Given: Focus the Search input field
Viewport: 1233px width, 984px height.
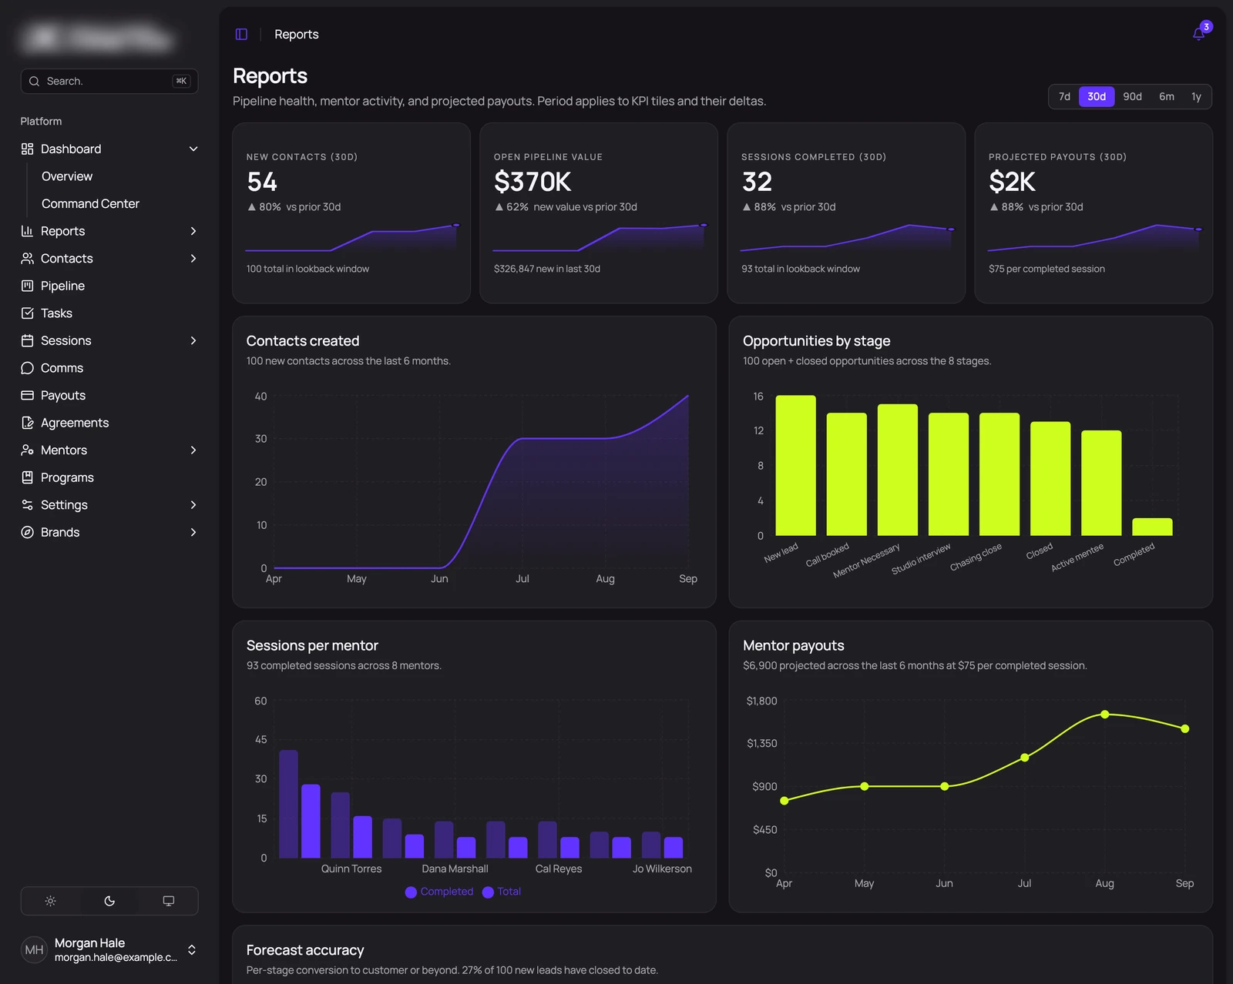Looking at the screenshot, I should click(x=109, y=81).
